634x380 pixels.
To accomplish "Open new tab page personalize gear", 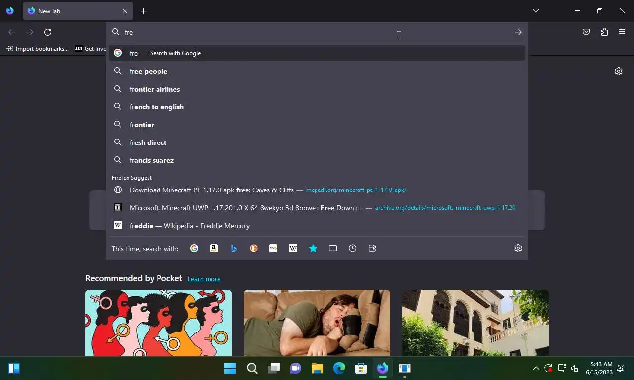I will click(619, 71).
